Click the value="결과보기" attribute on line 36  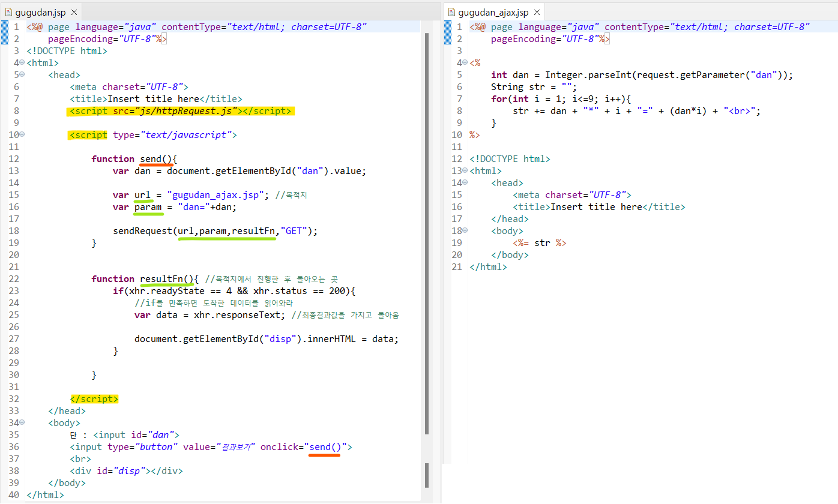coord(219,446)
